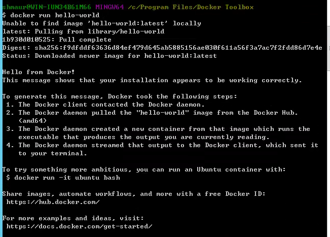Click the '1b930d010525: Pull complete' line
The image size is (330, 237).
55,40
